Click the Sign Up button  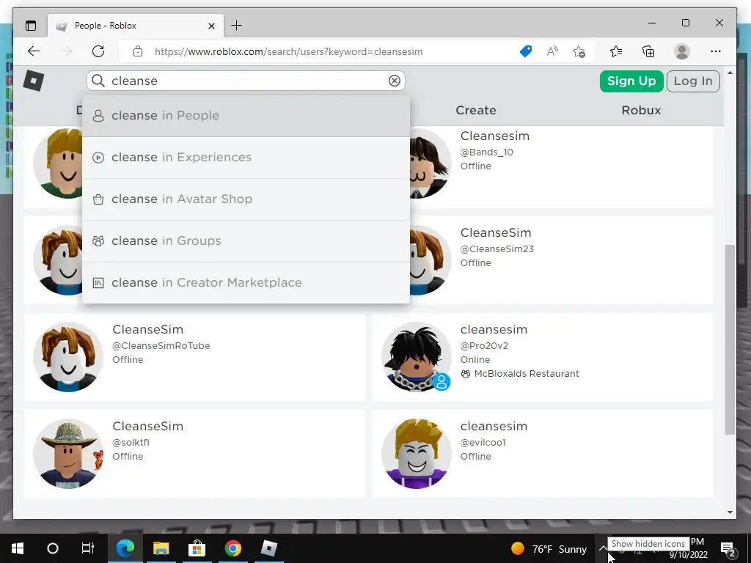pos(631,81)
